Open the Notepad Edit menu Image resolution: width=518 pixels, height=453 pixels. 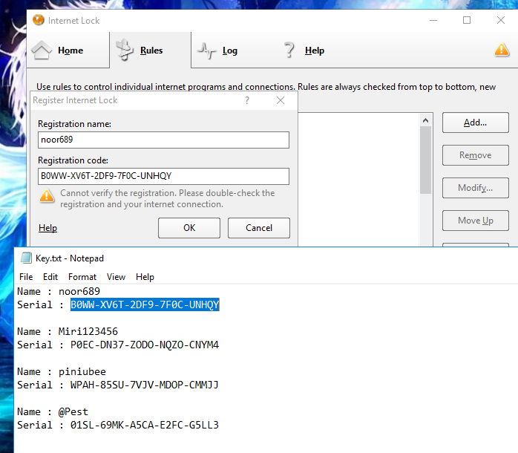[x=50, y=277]
